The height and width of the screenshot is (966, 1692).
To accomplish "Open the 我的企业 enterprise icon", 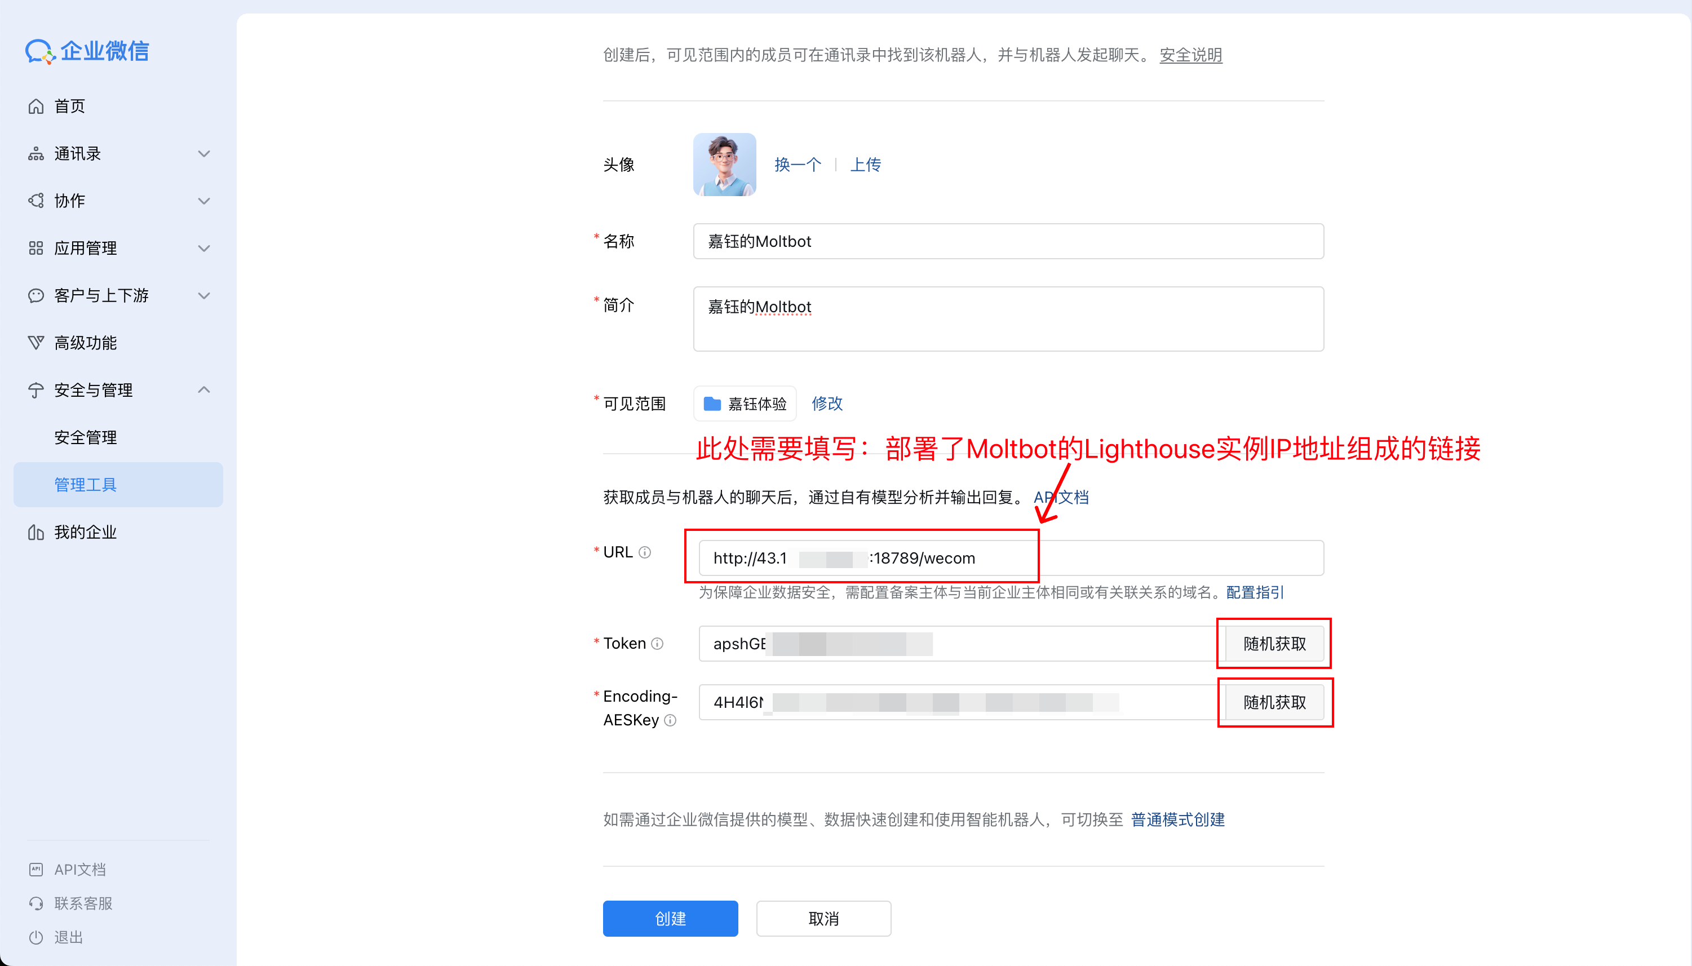I will pos(37,531).
